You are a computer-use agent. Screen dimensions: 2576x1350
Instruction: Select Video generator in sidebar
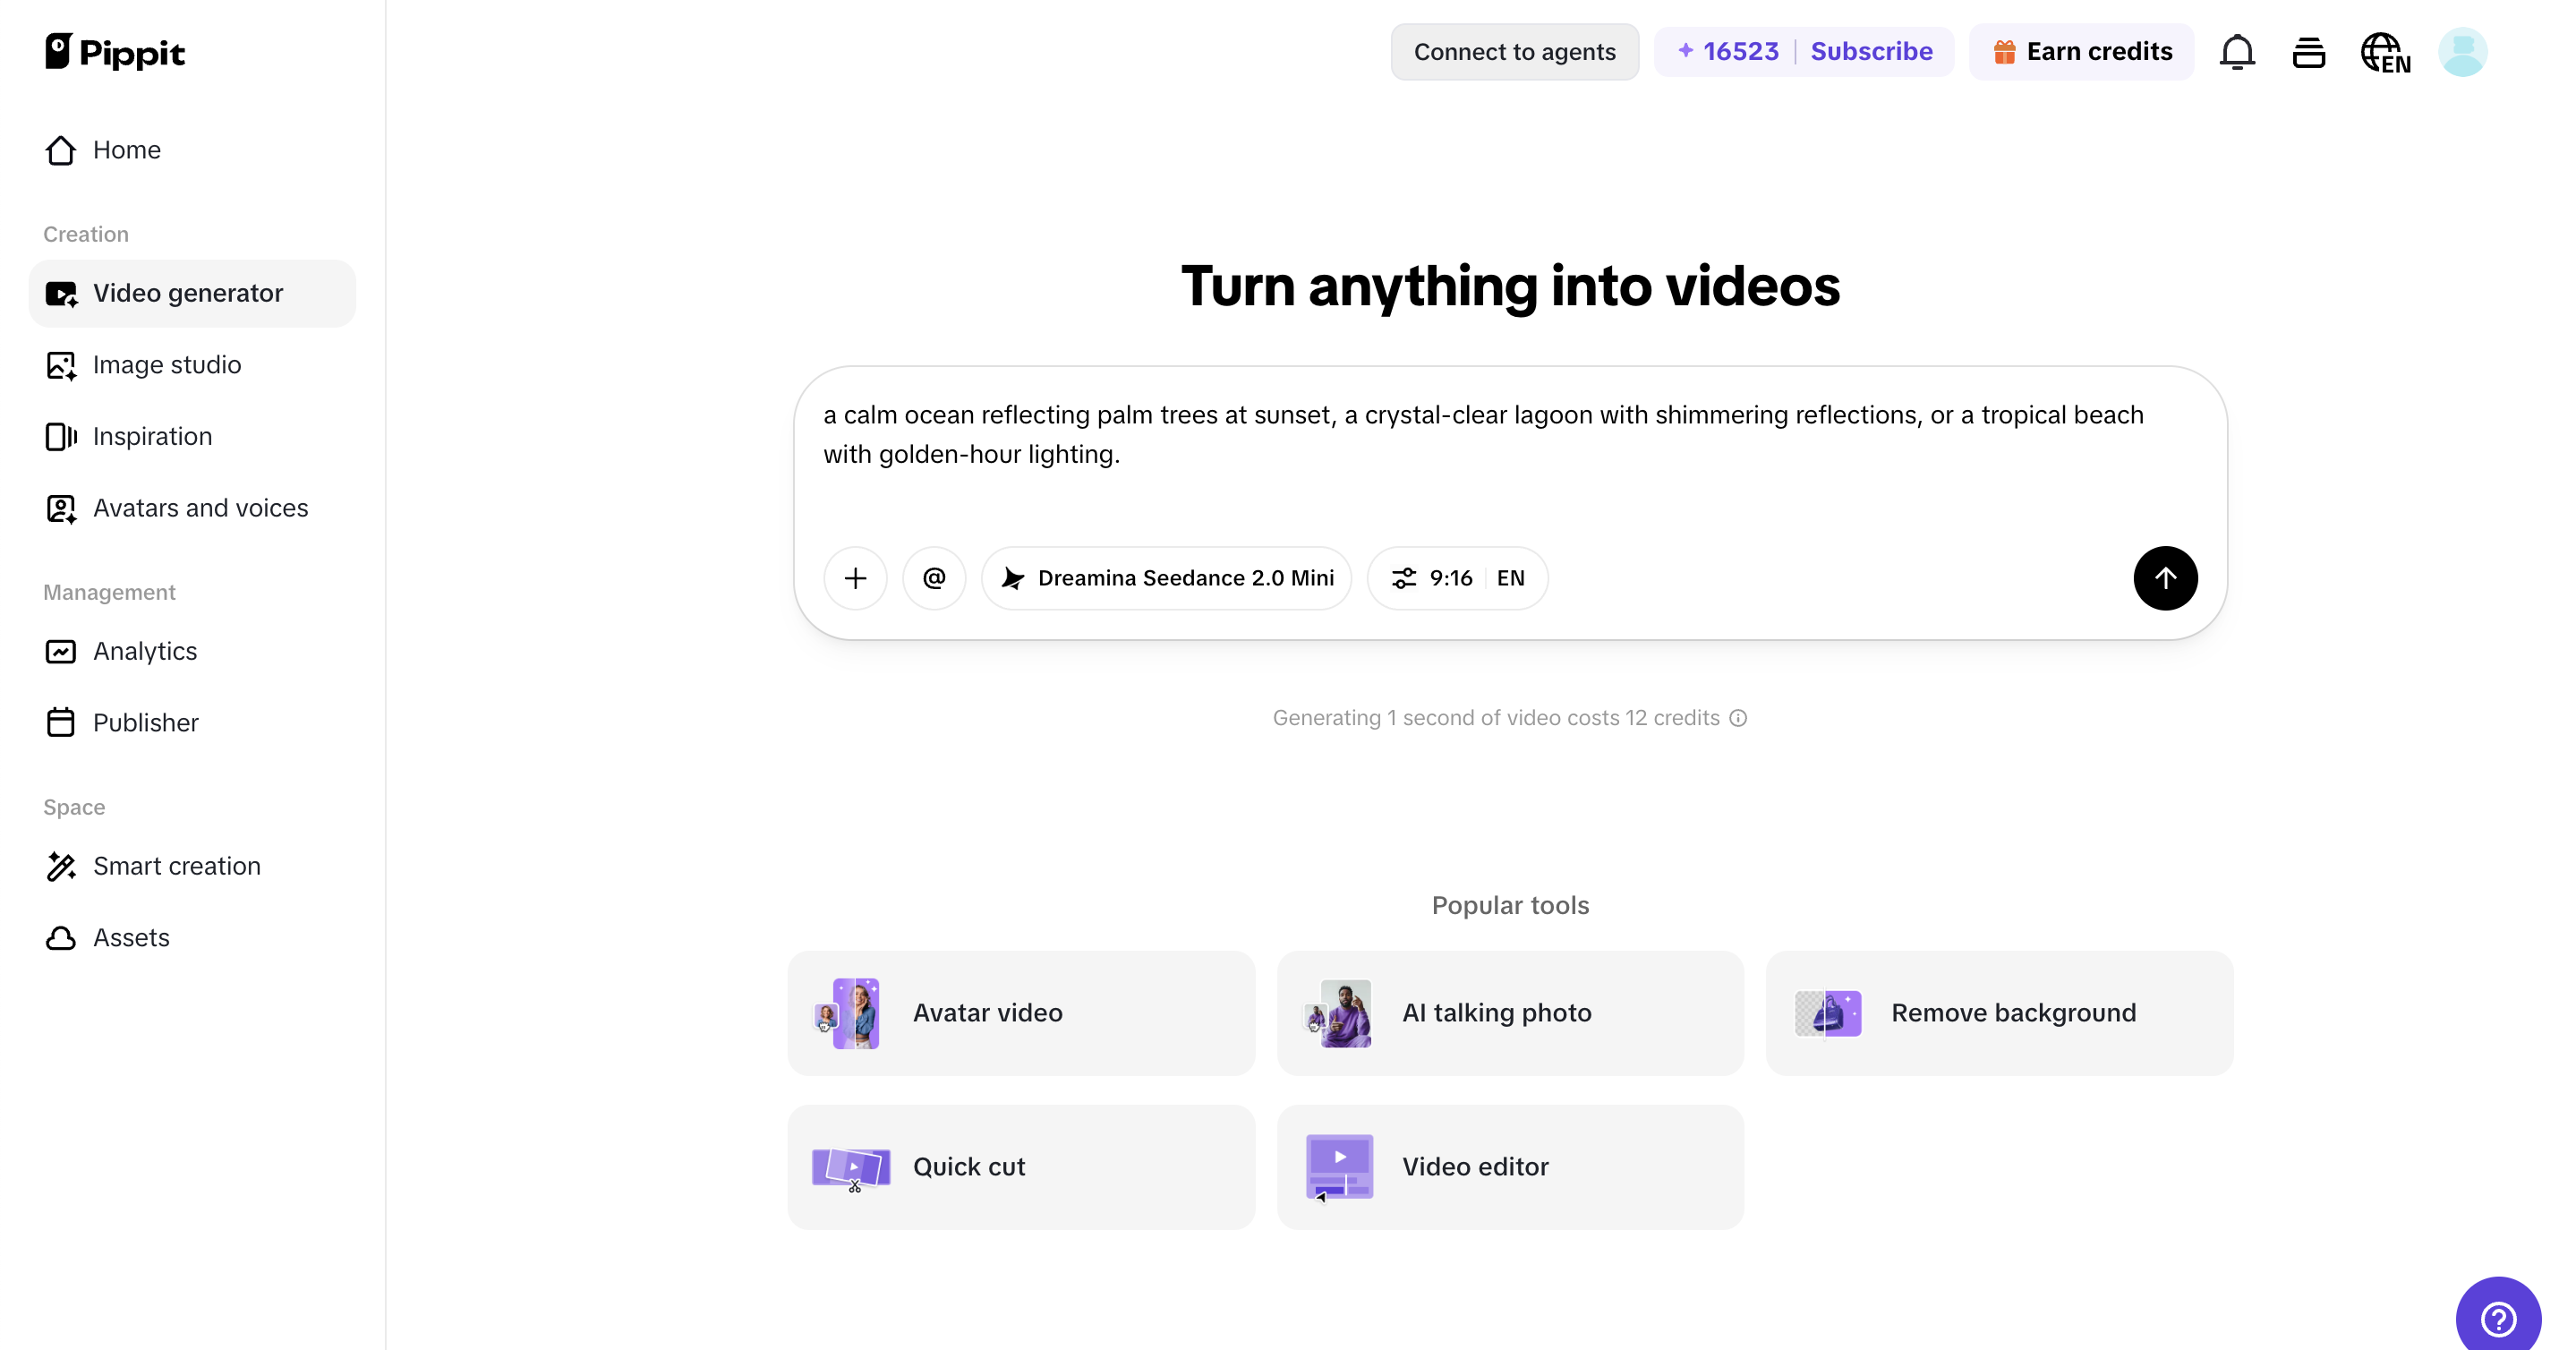click(192, 293)
